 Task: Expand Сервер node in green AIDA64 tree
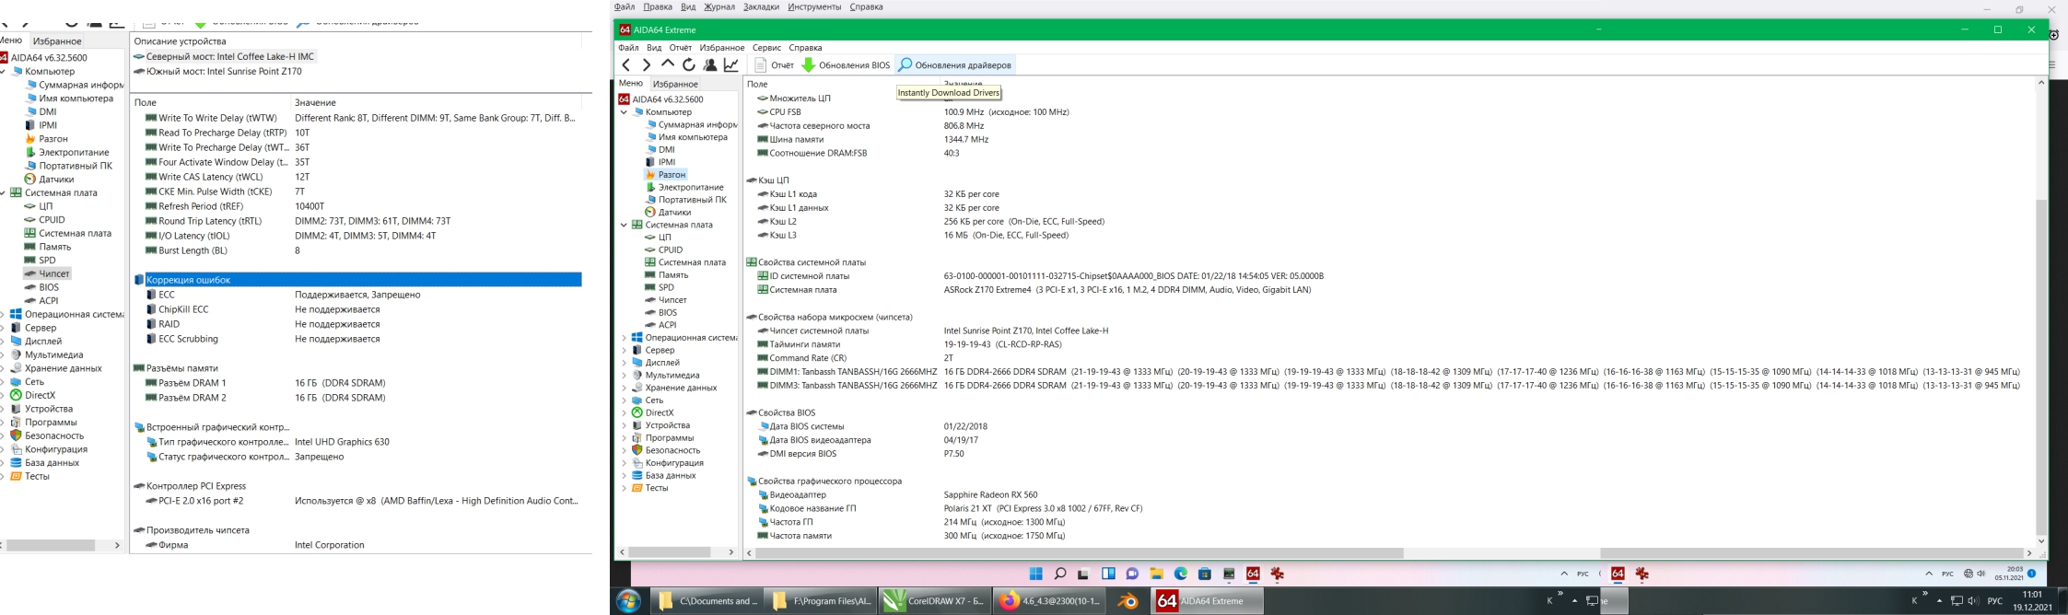pyautogui.click(x=624, y=351)
